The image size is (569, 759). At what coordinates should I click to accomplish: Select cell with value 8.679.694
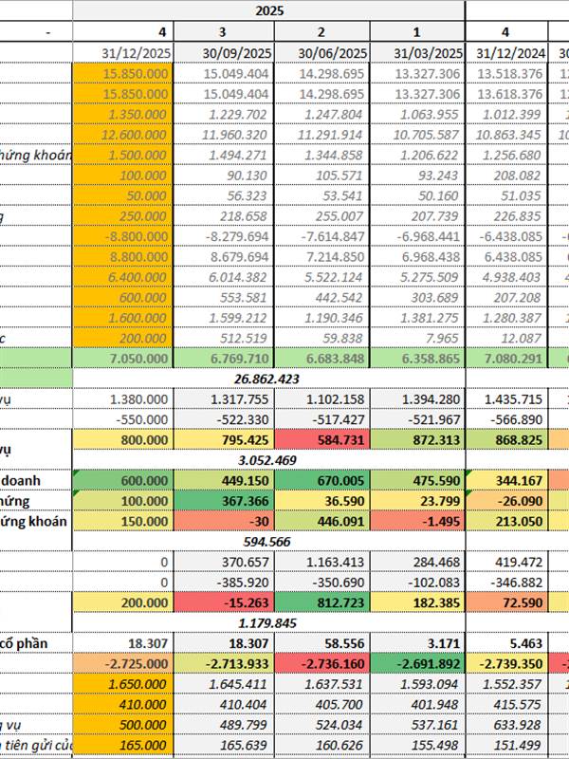(224, 256)
